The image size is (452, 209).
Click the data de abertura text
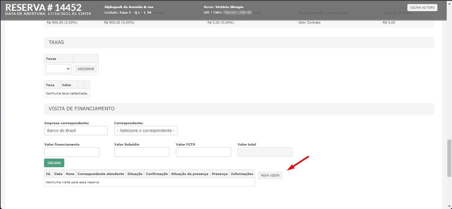48,14
